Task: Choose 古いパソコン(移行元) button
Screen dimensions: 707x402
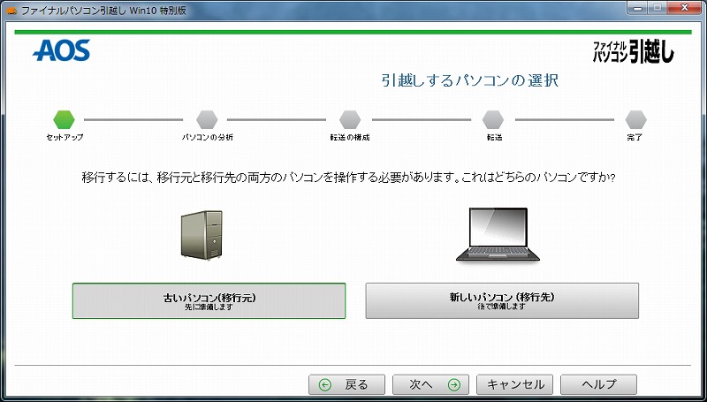Action: [209, 300]
